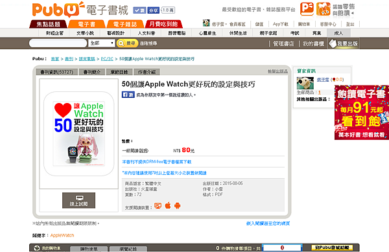Screen dimensions: 389x252
Task: Click the DRM-free download notice link
Action: pyautogui.click(x=156, y=162)
